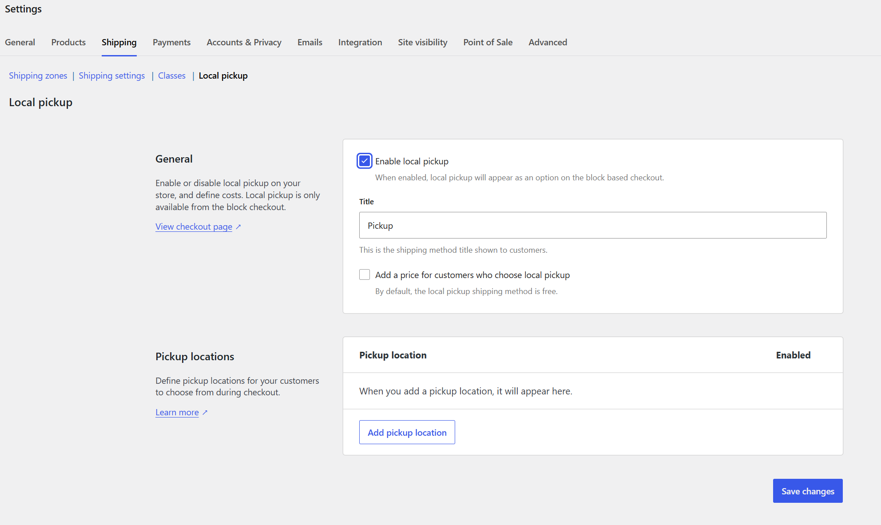Click the 'This is the shipping method title' hint

(x=453, y=250)
